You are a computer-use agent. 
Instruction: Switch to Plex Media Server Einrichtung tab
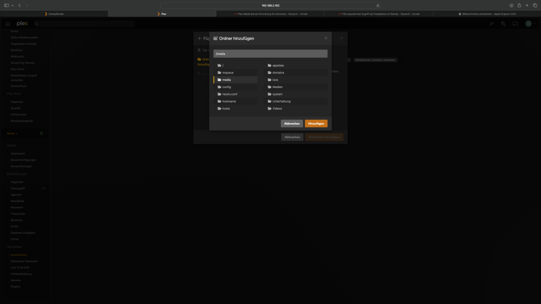coord(270,14)
